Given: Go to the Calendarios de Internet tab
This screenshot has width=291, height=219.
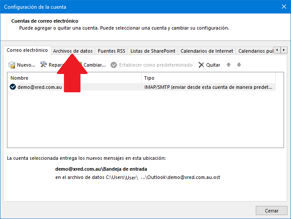Looking at the screenshot, I should coord(207,51).
